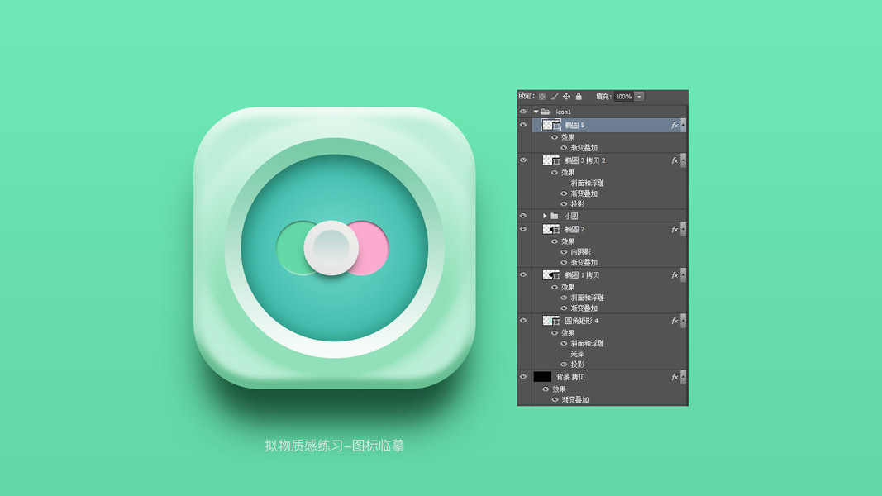Select layer name 背景 拷贝
Viewport: 882px width, 496px height.
570,377
